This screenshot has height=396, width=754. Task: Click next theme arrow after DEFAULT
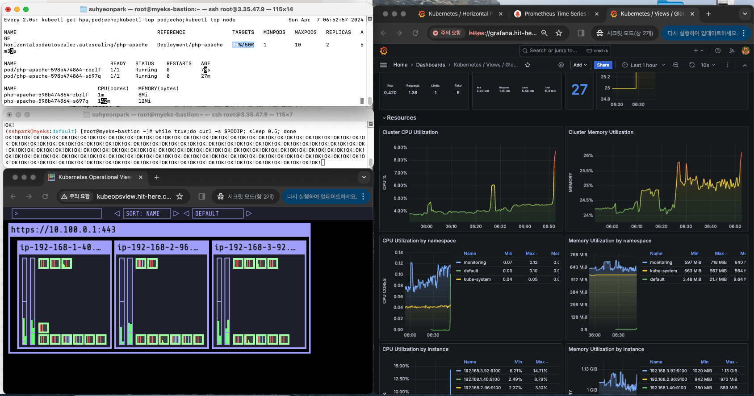click(249, 213)
